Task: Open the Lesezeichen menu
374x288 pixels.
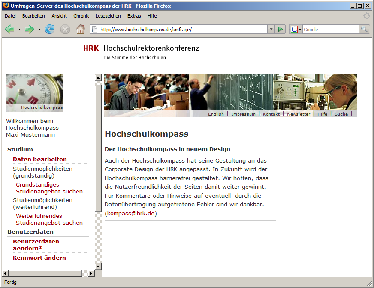Action: click(x=108, y=16)
